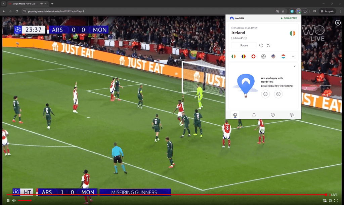Image resolution: width=344 pixels, height=205 pixels.
Task: Close the video player overlay
Action: (x=338, y=23)
